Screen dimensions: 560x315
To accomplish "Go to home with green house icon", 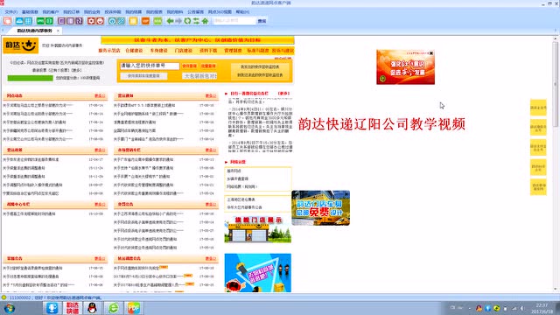I will (205, 21).
